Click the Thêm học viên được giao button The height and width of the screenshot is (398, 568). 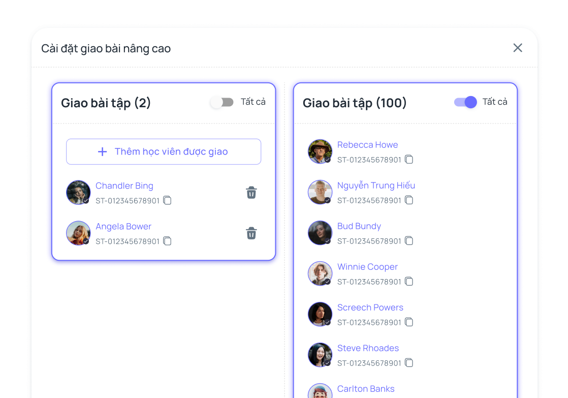[x=164, y=151]
